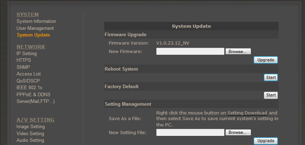The width and height of the screenshot is (305, 145).
Task: Click Browse for New Firmware file
Action: (238, 52)
